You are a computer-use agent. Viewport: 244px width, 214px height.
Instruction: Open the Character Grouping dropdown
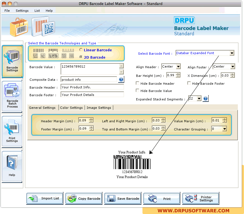[x=224, y=129]
